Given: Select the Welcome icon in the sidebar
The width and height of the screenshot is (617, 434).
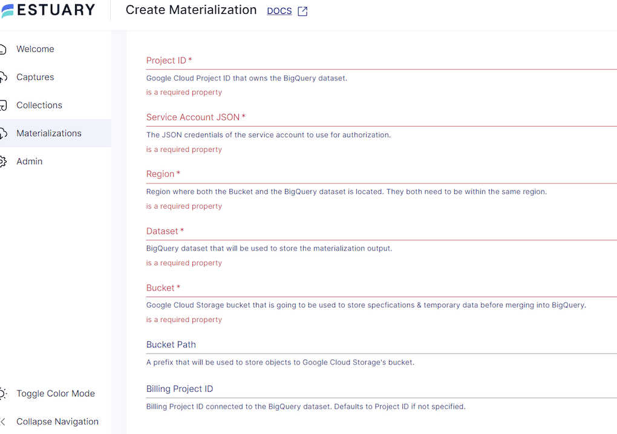Looking at the screenshot, I should coord(4,48).
